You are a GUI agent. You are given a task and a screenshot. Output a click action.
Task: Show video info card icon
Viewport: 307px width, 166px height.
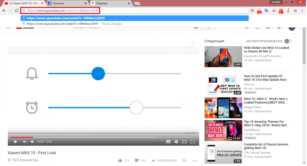tap(192, 44)
